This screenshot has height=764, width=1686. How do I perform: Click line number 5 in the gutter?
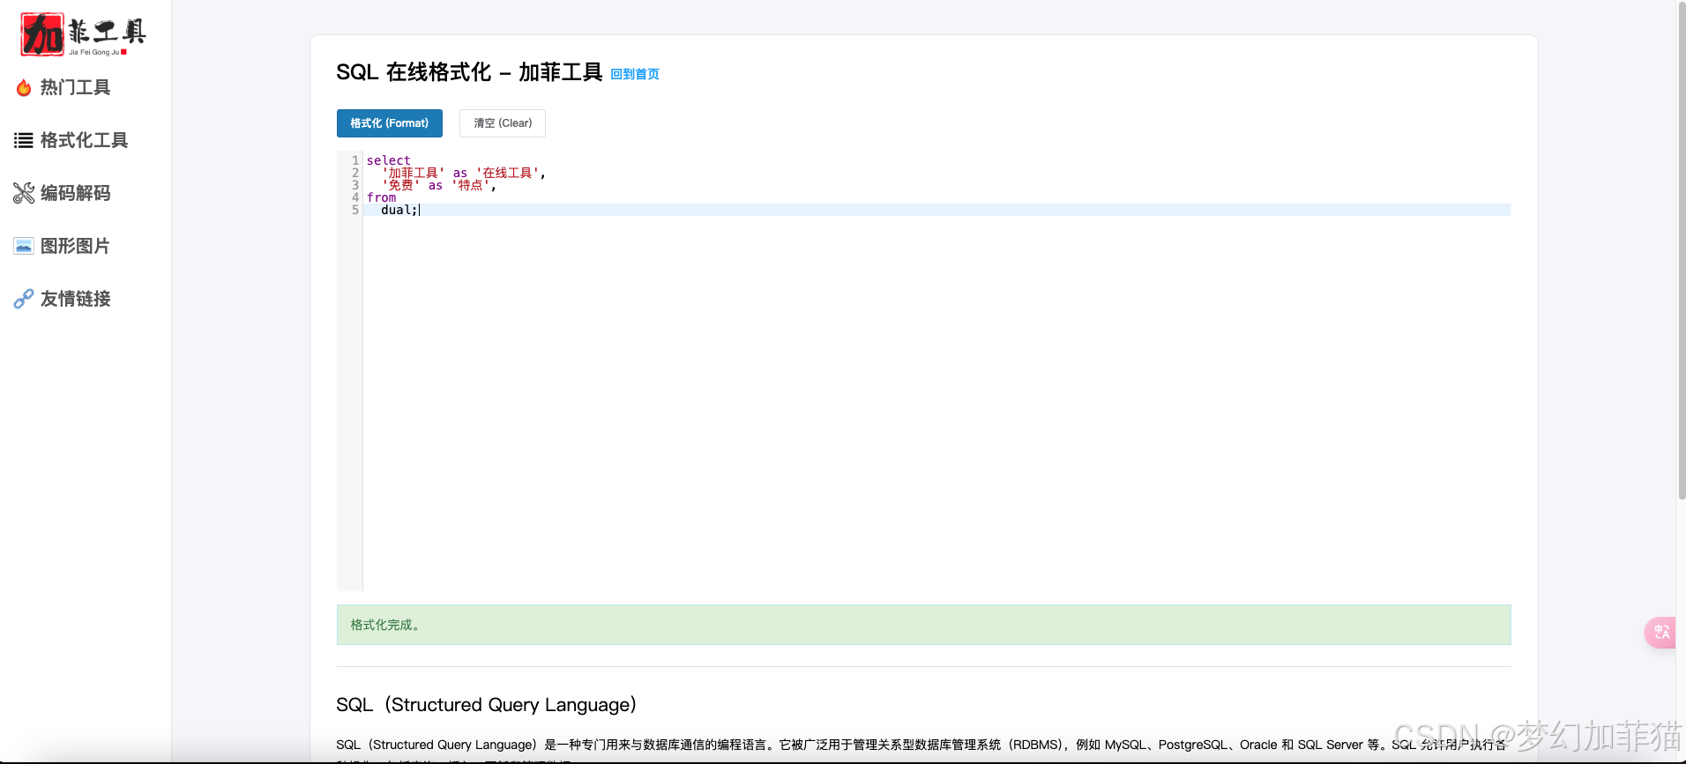click(x=355, y=210)
